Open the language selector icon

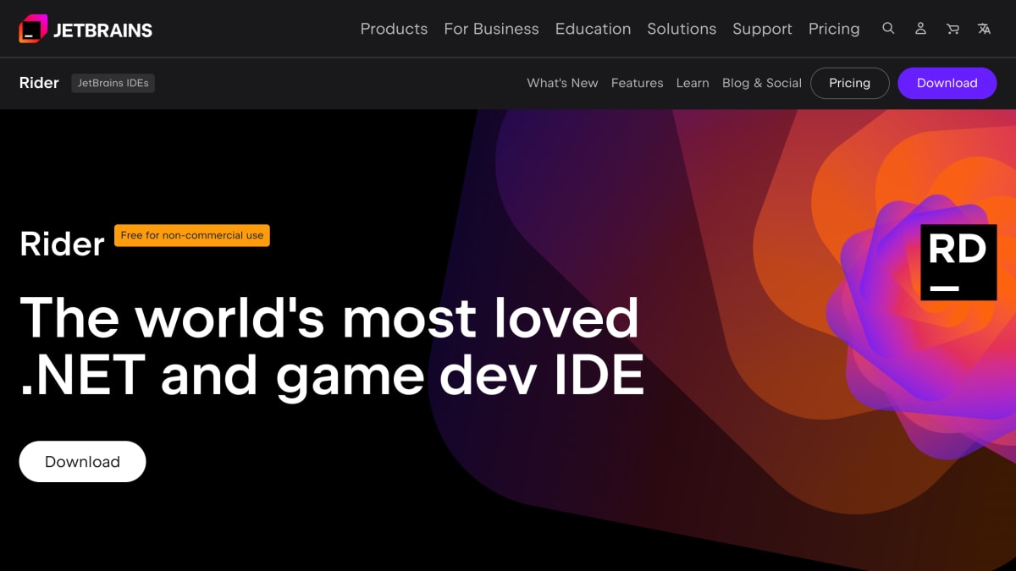[x=984, y=28]
